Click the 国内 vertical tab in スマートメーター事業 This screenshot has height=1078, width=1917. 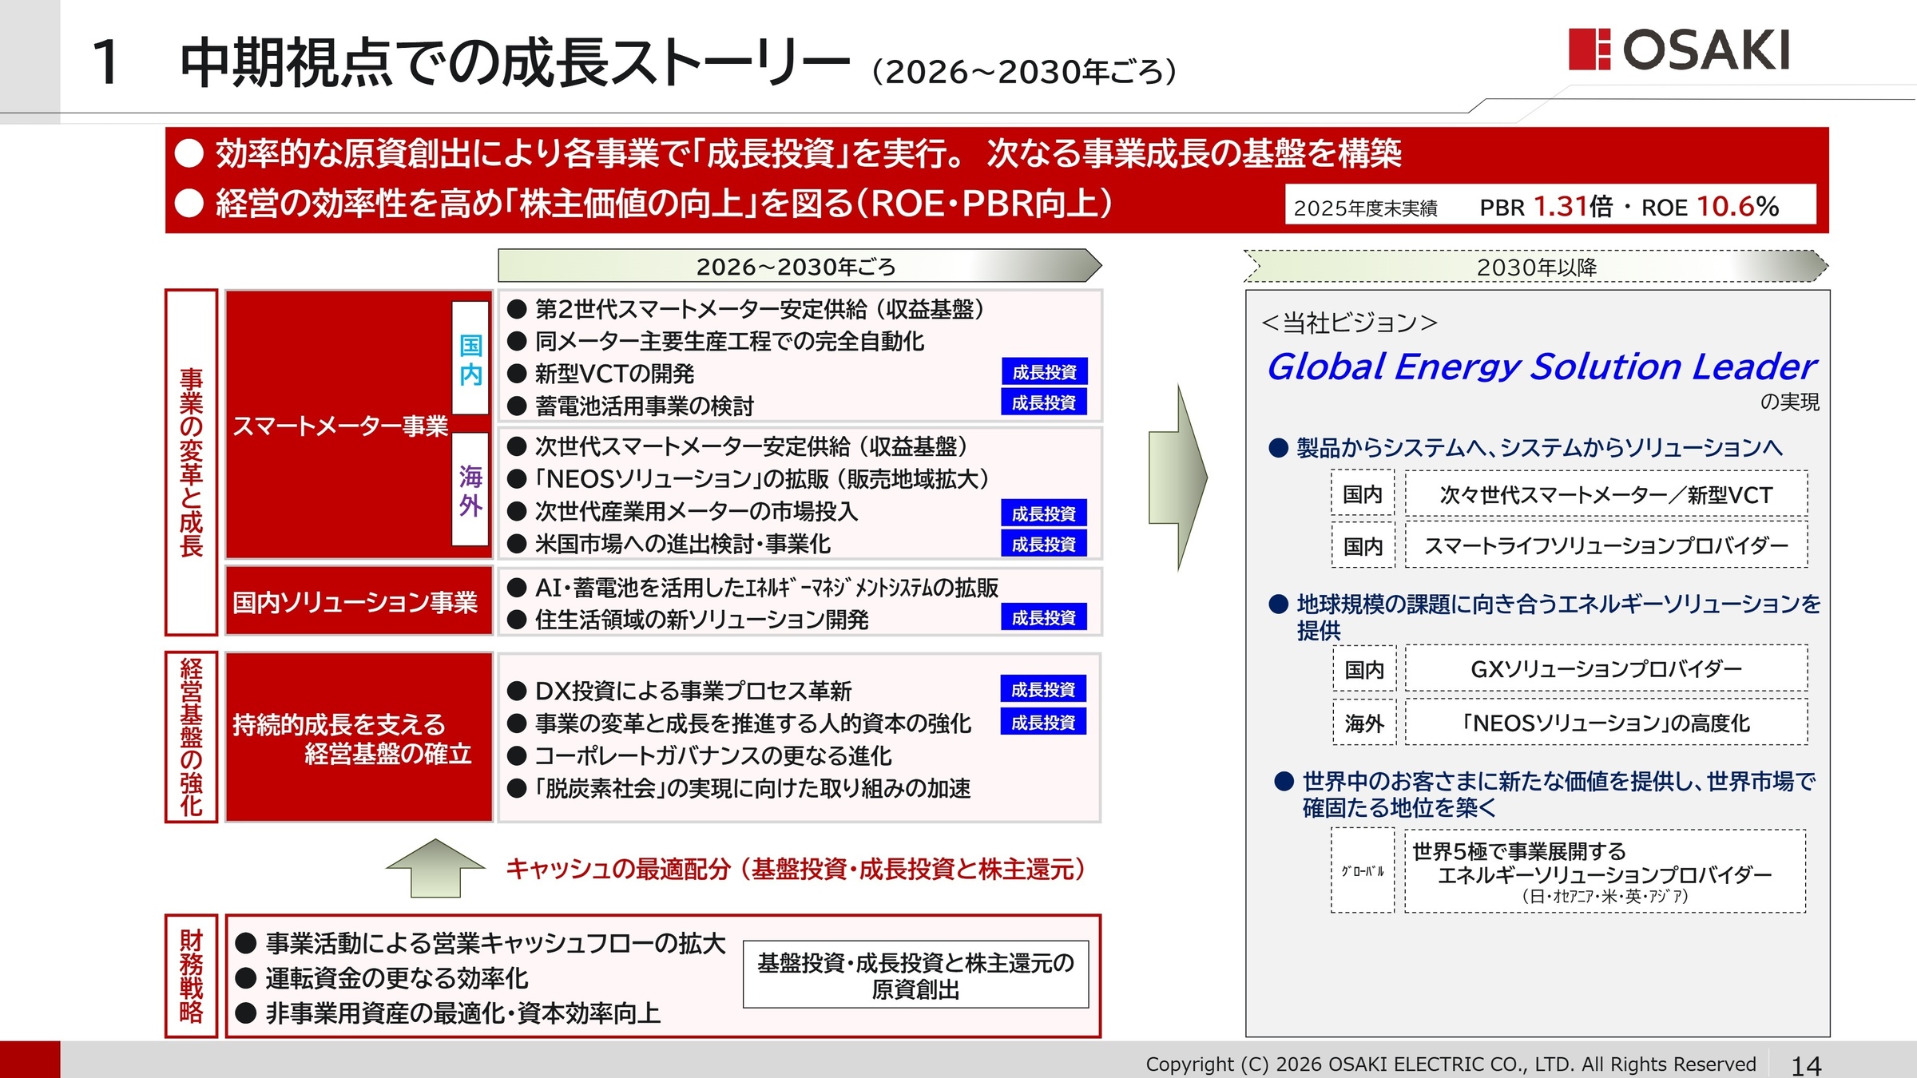pyautogui.click(x=470, y=359)
